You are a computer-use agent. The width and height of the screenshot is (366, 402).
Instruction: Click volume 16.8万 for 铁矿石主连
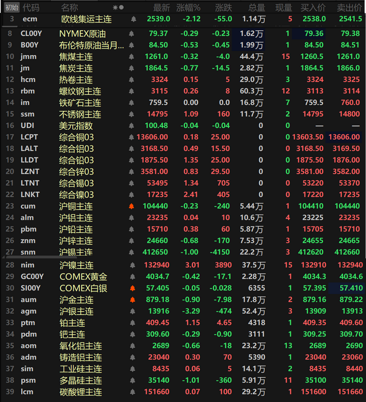(252, 102)
